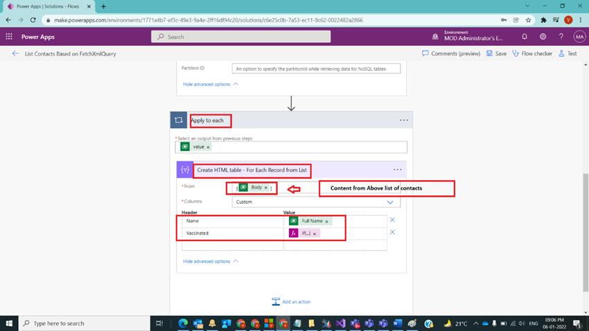Click the empty new value field
Image resolution: width=589 pixels, height=331 pixels.
click(x=335, y=245)
